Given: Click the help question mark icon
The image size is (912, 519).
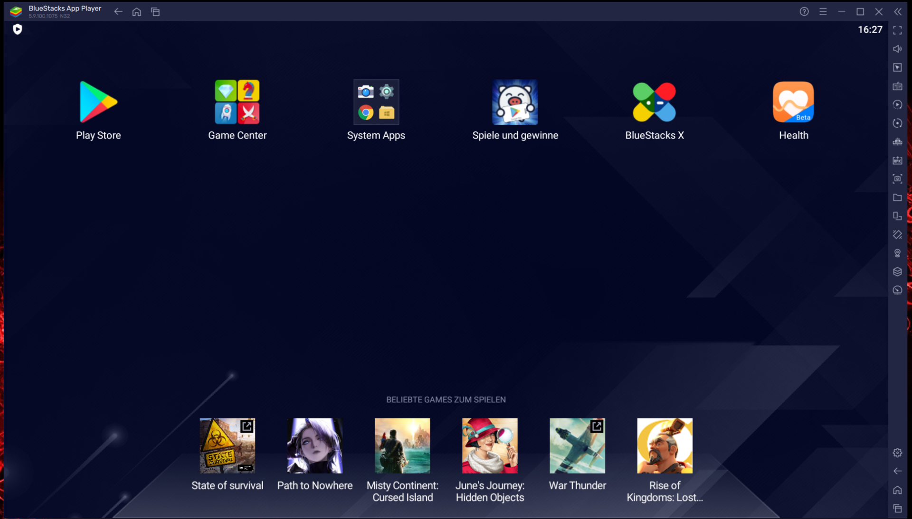Looking at the screenshot, I should 804,11.
